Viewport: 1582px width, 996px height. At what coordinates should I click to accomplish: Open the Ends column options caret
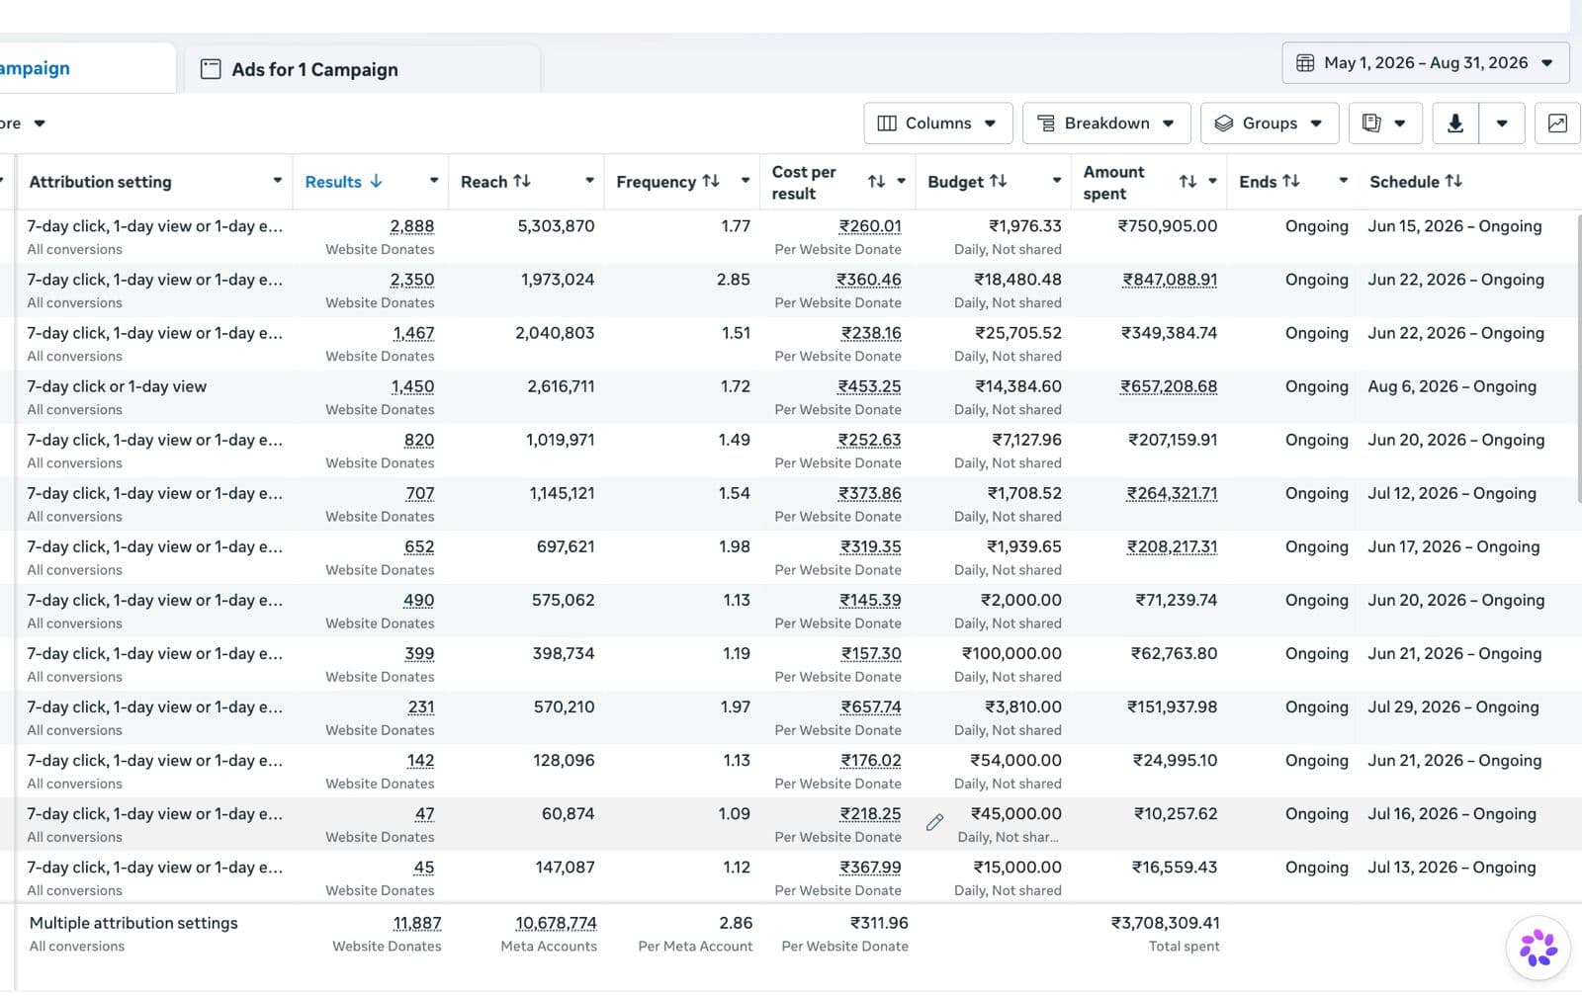point(1344,181)
